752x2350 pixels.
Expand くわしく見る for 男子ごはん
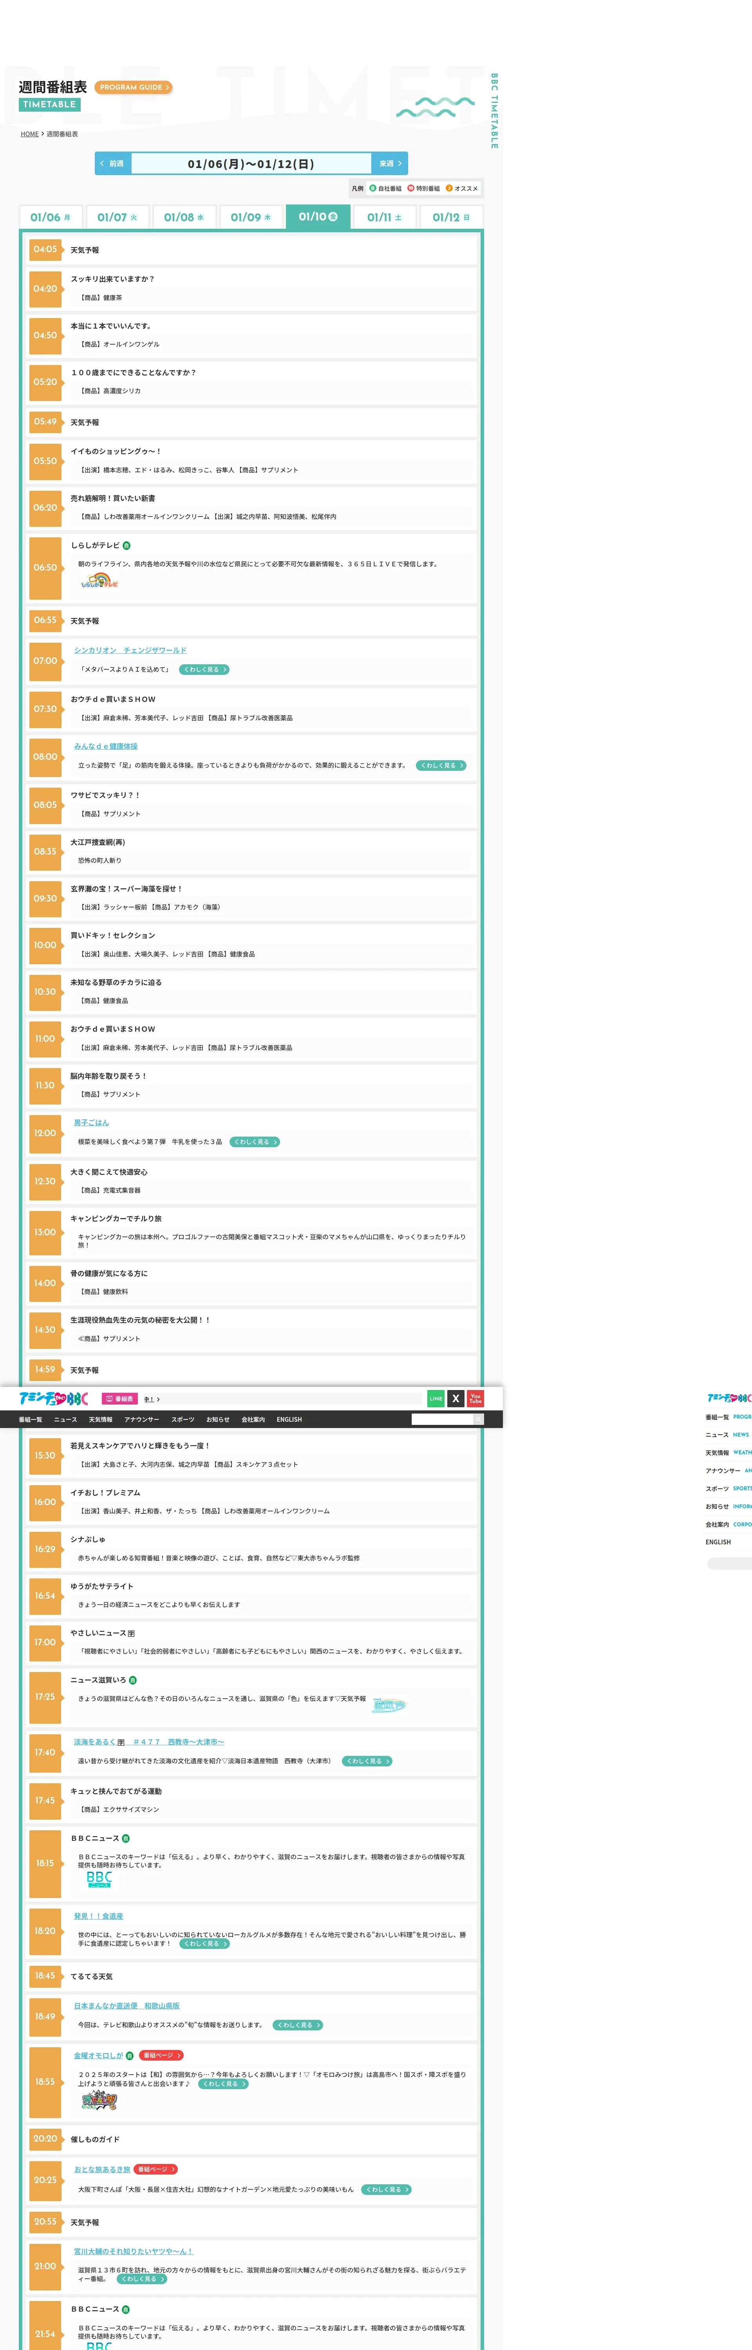coord(254,1141)
